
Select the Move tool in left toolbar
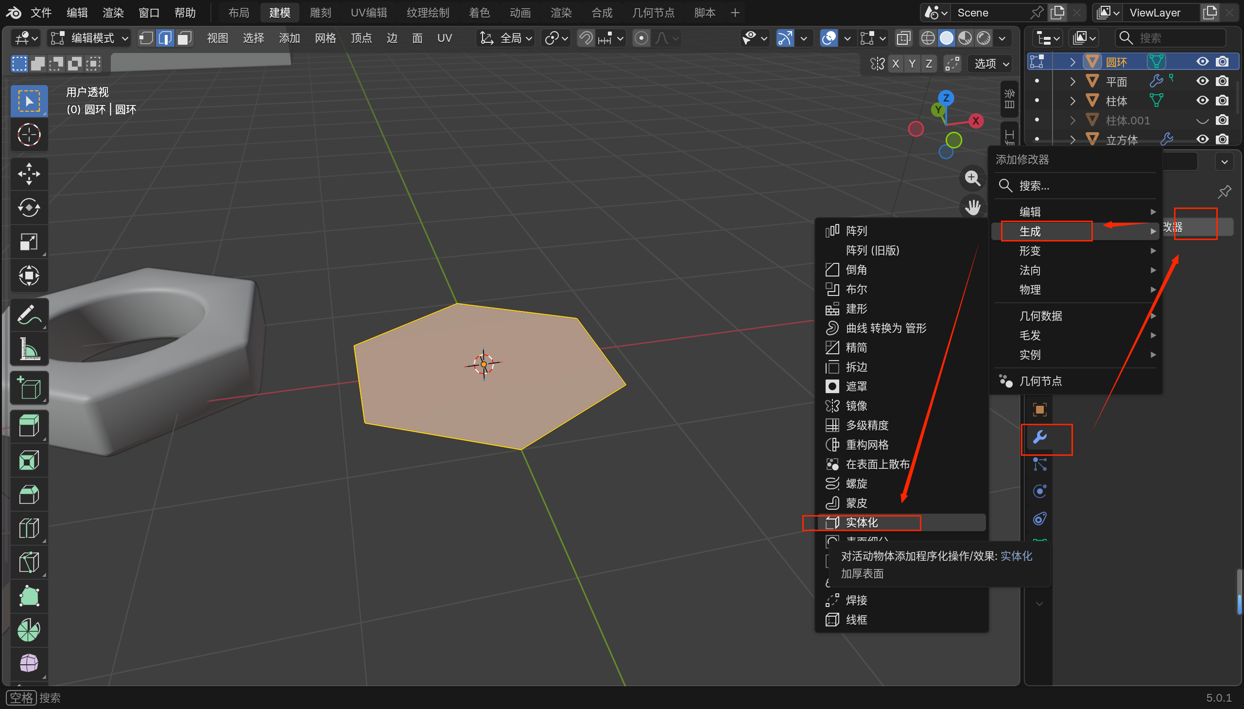(29, 174)
